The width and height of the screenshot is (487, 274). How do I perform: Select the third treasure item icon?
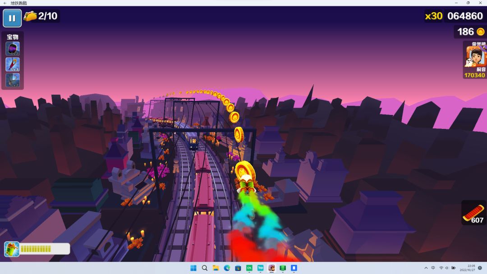[x=13, y=80]
